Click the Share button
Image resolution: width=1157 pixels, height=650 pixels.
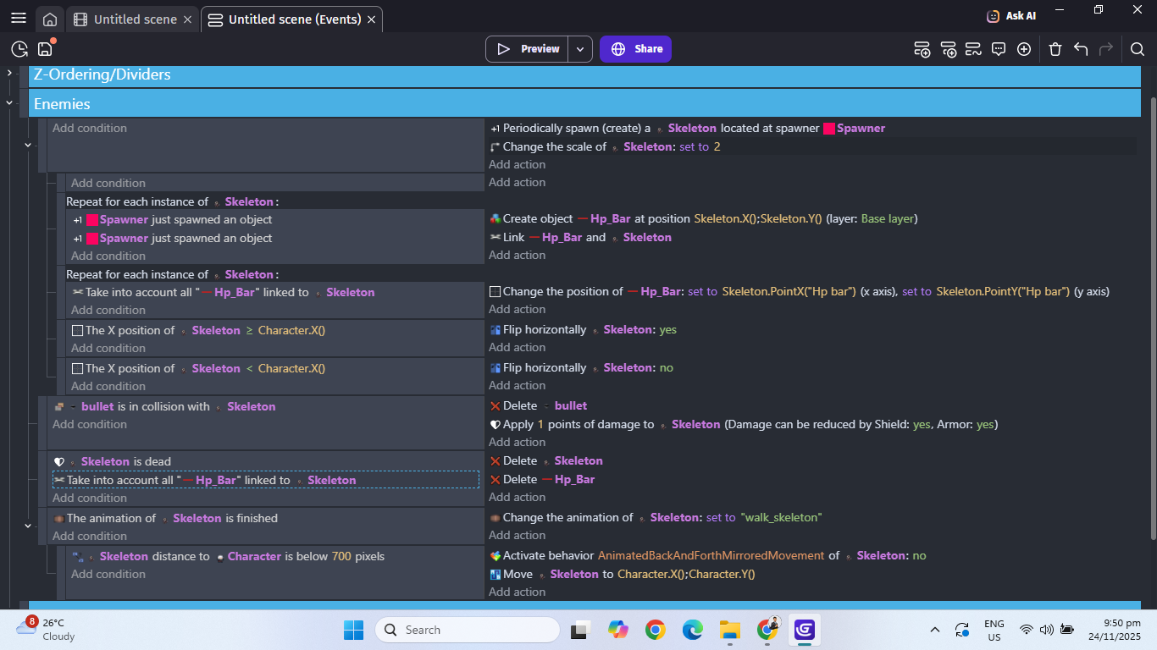coord(636,49)
